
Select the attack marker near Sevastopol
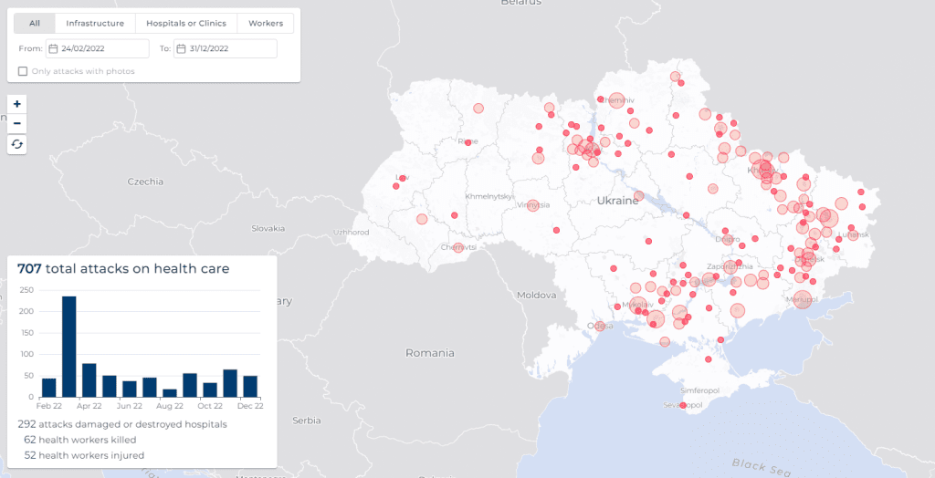[x=683, y=405]
